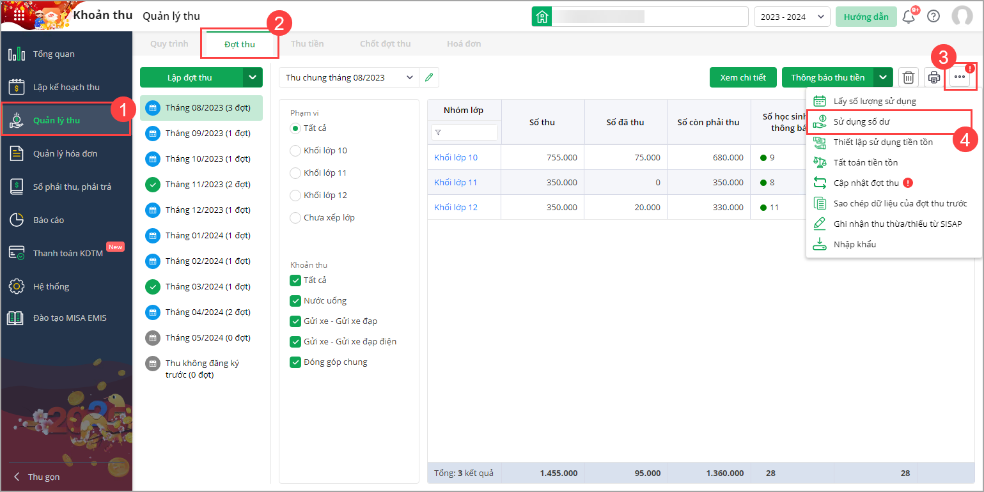Open the notification bell
The height and width of the screenshot is (492, 984).
point(908,17)
